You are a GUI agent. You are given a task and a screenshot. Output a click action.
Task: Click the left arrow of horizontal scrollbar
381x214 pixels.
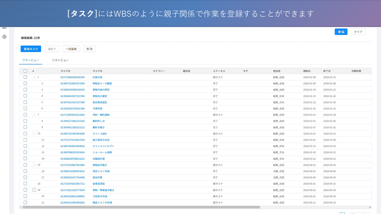(x=21, y=207)
